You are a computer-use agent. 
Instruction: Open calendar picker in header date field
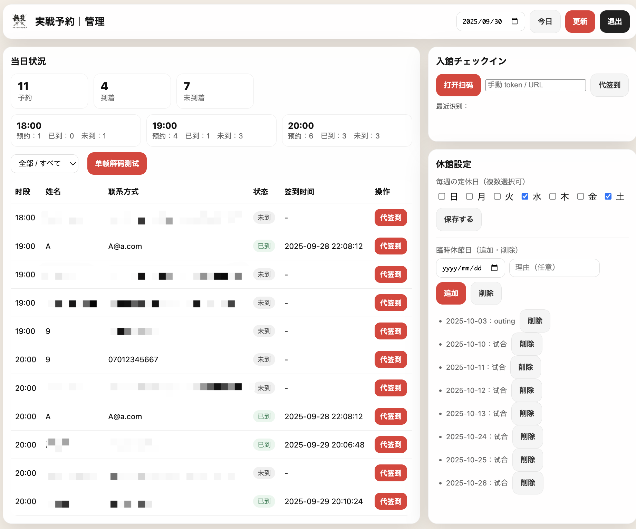coord(514,21)
